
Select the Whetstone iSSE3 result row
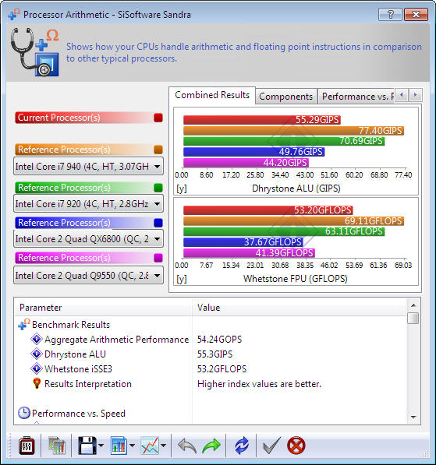click(211, 369)
